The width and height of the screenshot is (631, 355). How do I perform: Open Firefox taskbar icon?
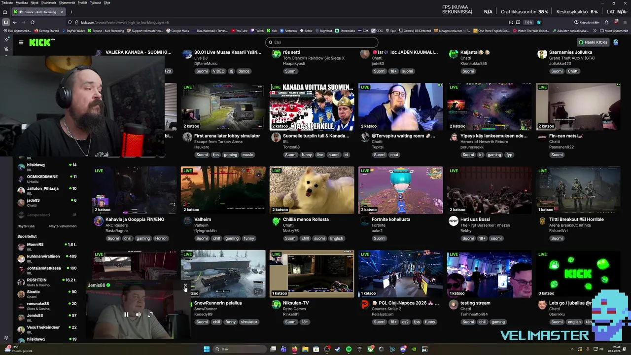(x=294, y=349)
